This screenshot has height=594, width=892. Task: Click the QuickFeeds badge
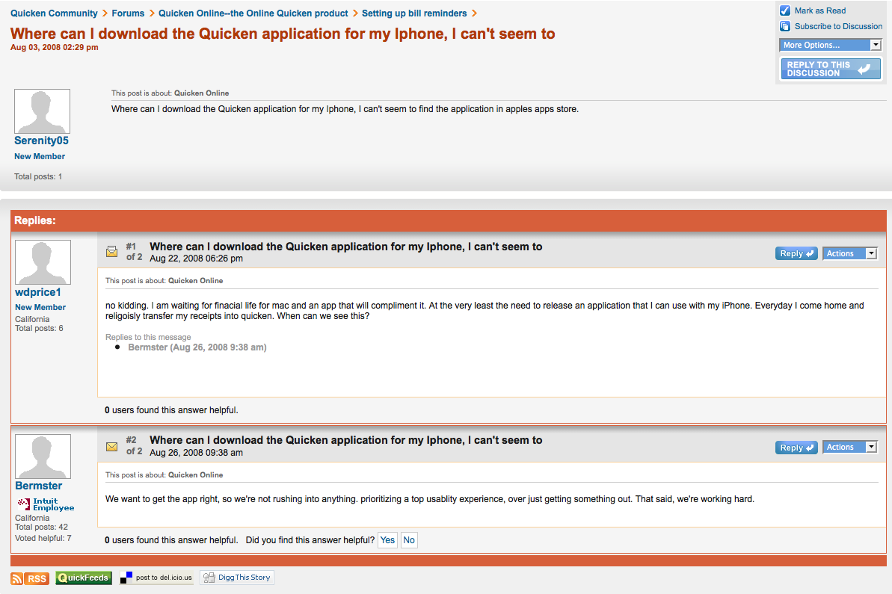[84, 578]
